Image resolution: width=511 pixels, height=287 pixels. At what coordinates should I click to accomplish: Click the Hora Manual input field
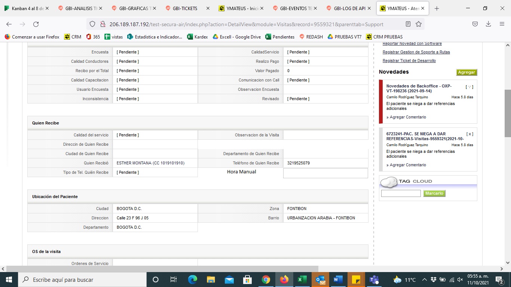(x=325, y=173)
